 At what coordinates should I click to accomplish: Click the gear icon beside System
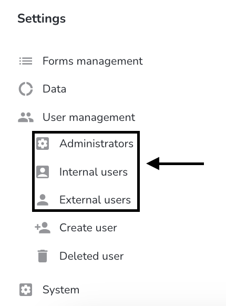pyautogui.click(x=26, y=290)
